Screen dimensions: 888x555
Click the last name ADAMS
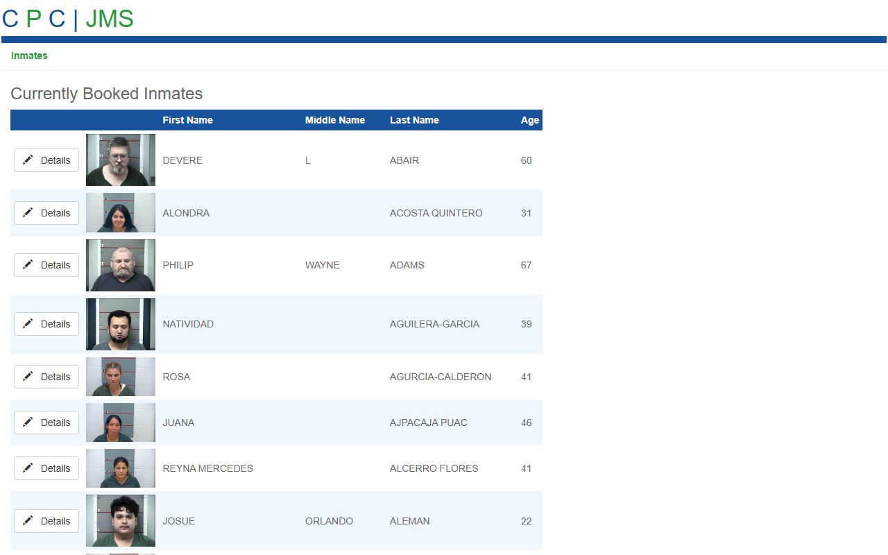coord(407,265)
